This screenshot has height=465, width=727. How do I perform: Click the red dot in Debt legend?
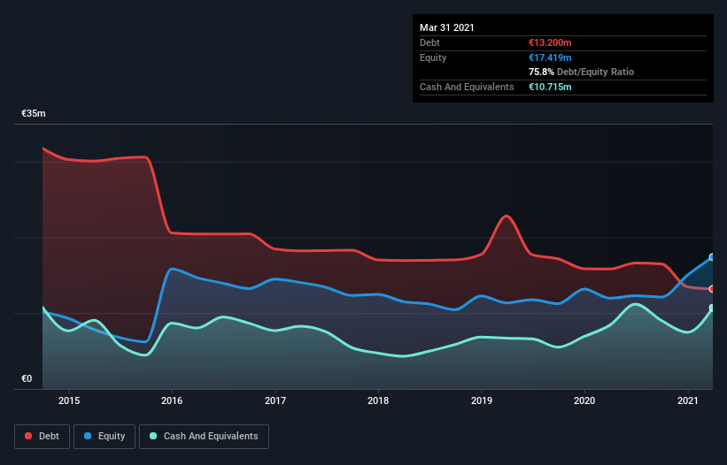click(28, 436)
